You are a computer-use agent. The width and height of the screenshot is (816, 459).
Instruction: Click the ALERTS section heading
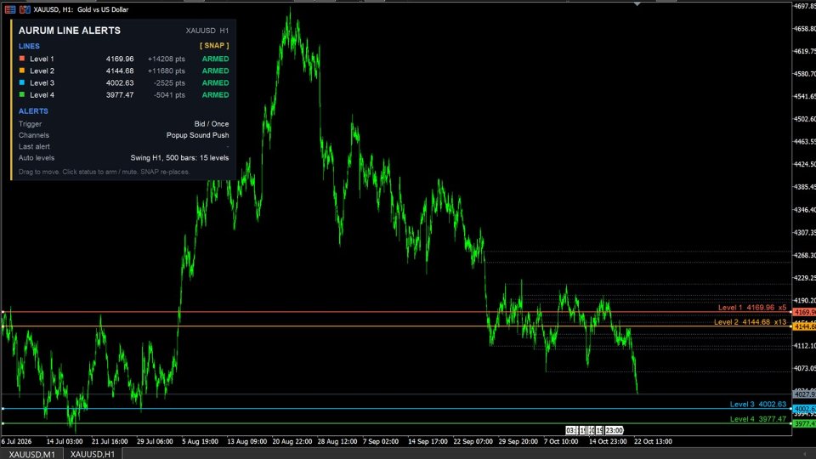click(33, 110)
